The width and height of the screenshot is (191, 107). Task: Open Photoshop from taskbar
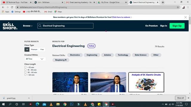click(72, 104)
